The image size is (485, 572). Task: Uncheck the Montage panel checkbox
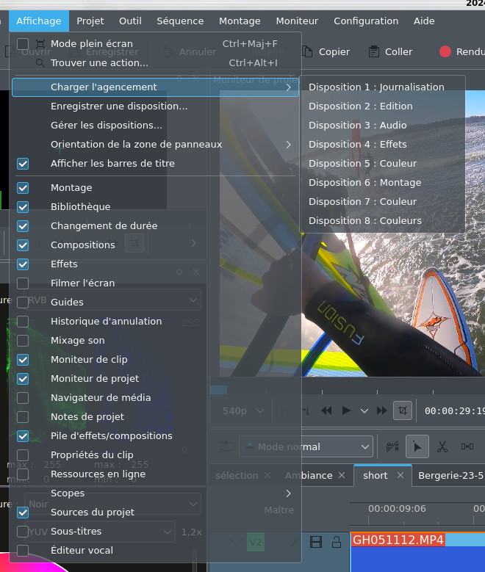[x=23, y=188]
